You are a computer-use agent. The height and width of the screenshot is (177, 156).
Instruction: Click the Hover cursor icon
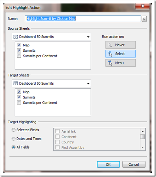click(x=110, y=45)
